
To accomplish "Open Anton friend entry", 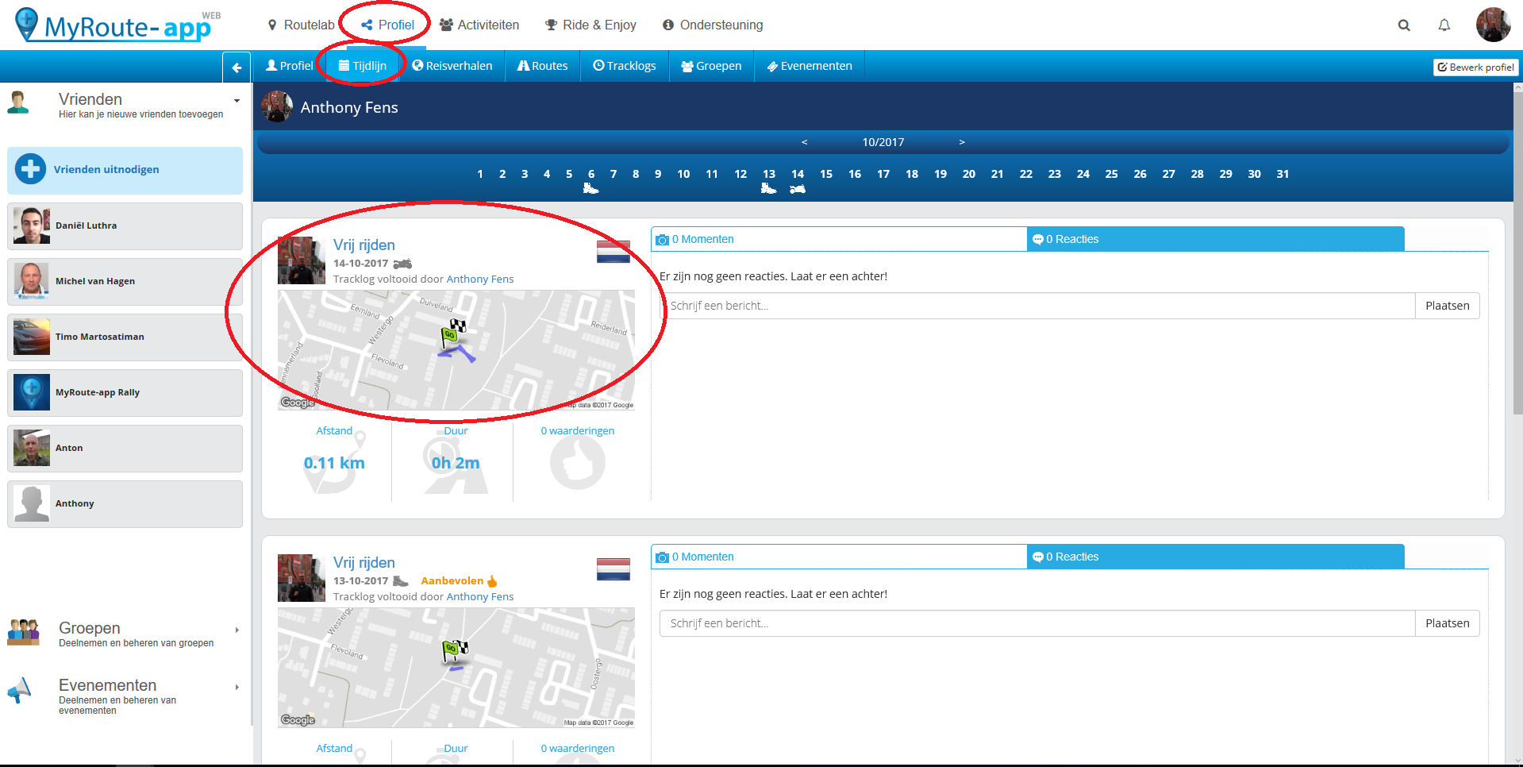I will 125,449.
